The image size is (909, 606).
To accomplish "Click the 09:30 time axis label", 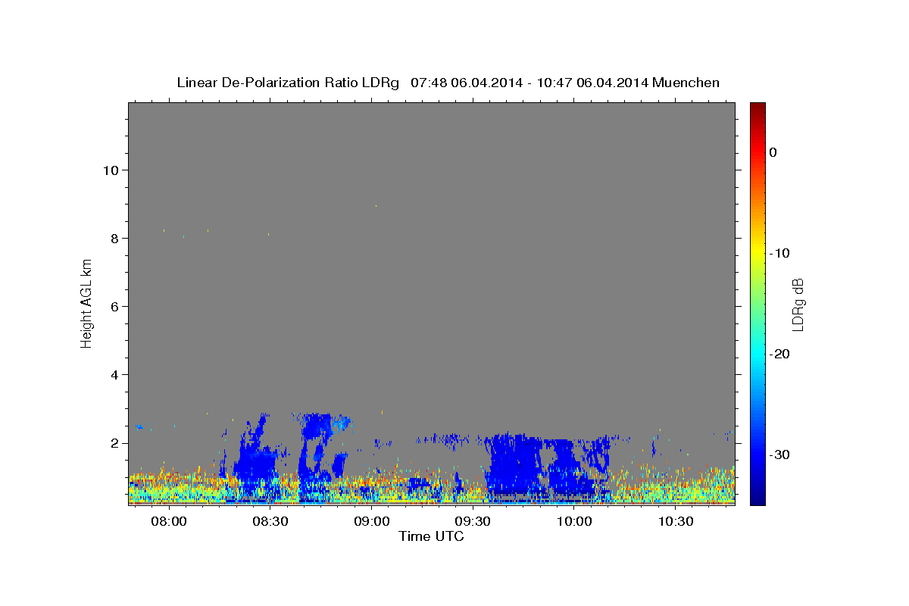I will [x=473, y=522].
